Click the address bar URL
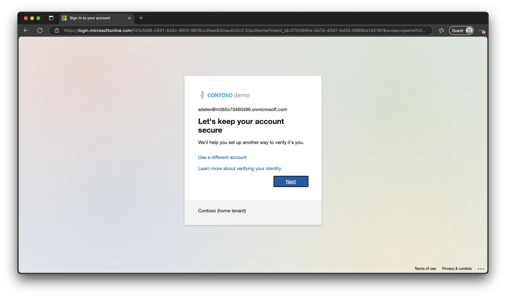Image resolution: width=506 pixels, height=297 pixels. coord(245,31)
